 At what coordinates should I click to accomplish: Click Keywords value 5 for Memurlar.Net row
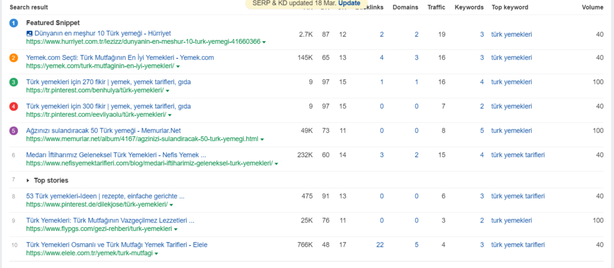point(482,131)
